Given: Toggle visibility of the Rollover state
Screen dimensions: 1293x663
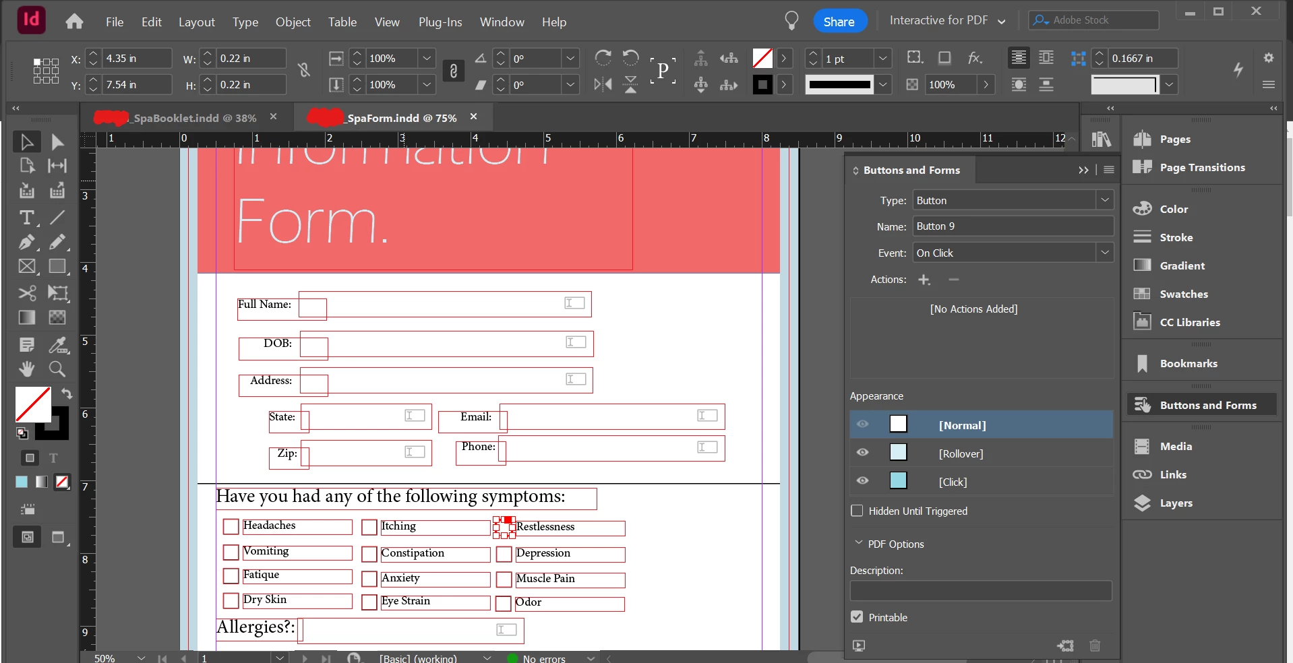Looking at the screenshot, I should tap(862, 453).
